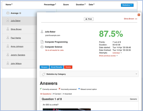The width and height of the screenshot is (143, 111).
Task: Go to next result Silvia Brown
Action: point(130,19)
